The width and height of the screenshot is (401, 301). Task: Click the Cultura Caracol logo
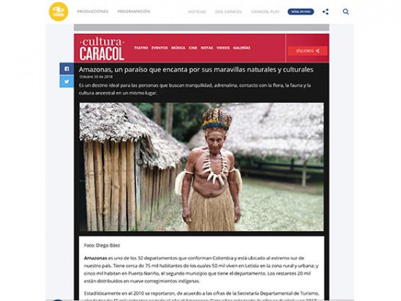point(102,49)
